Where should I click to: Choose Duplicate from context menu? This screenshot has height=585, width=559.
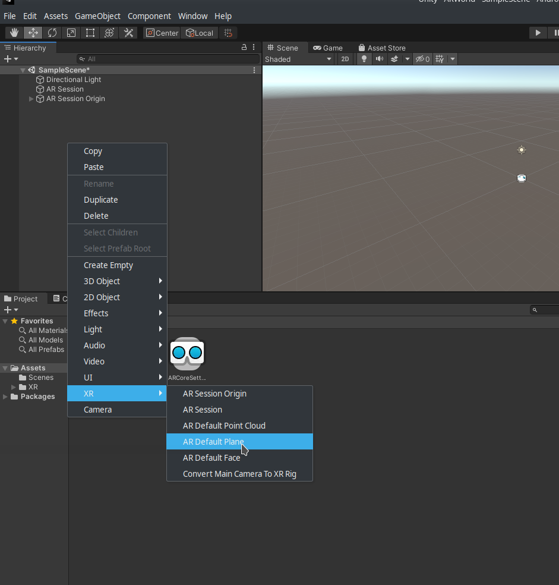(x=117, y=200)
